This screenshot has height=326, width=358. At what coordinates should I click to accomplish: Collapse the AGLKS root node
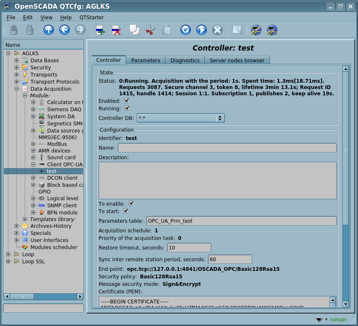pyautogui.click(x=8, y=53)
